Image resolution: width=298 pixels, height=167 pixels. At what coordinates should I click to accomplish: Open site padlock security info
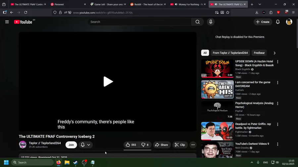point(60,13)
